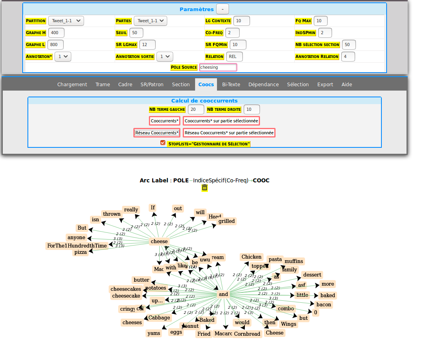Expand the Parties dropdown

pos(150,21)
